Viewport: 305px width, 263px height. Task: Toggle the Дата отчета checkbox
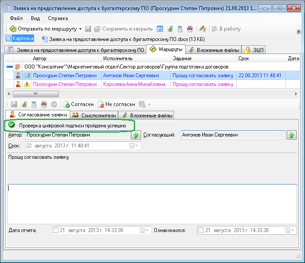55,230
